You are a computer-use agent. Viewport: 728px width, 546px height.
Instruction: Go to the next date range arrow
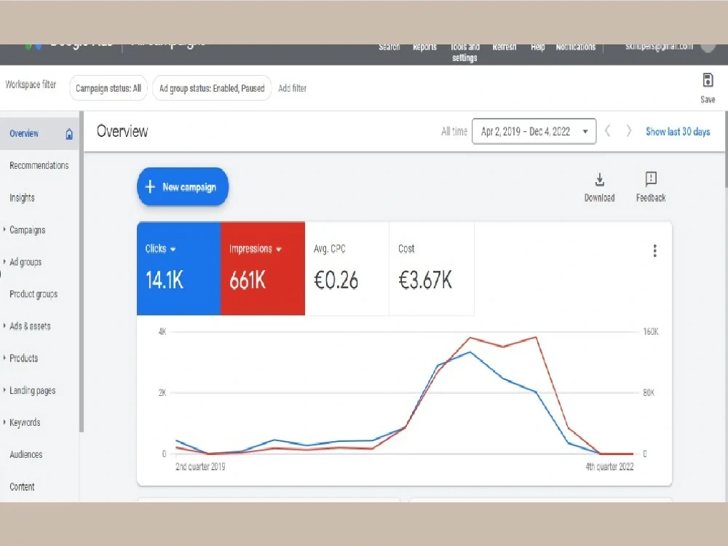629,131
